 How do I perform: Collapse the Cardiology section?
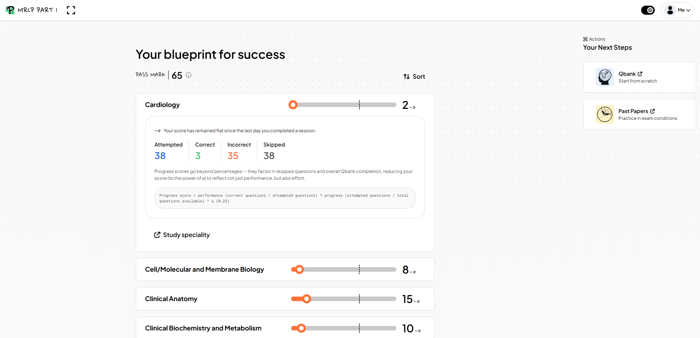(285, 105)
